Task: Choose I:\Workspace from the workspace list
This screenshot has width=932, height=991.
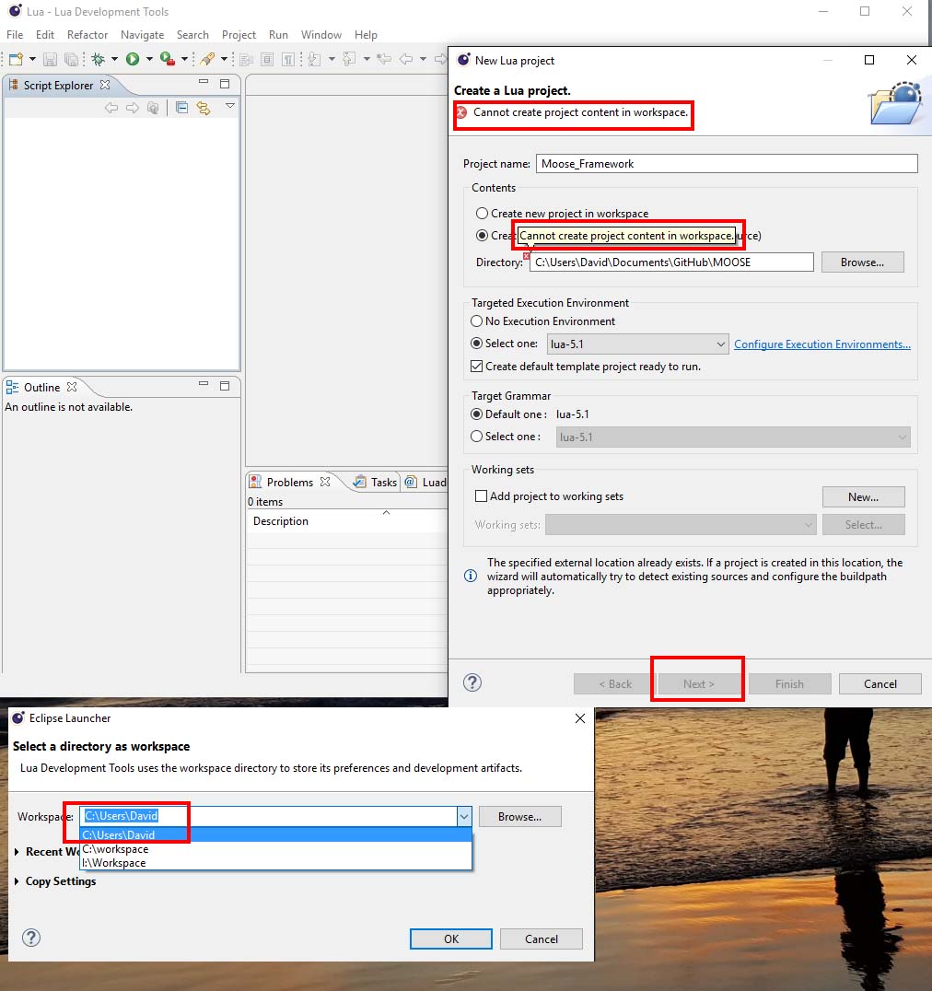Action: pyautogui.click(x=275, y=863)
